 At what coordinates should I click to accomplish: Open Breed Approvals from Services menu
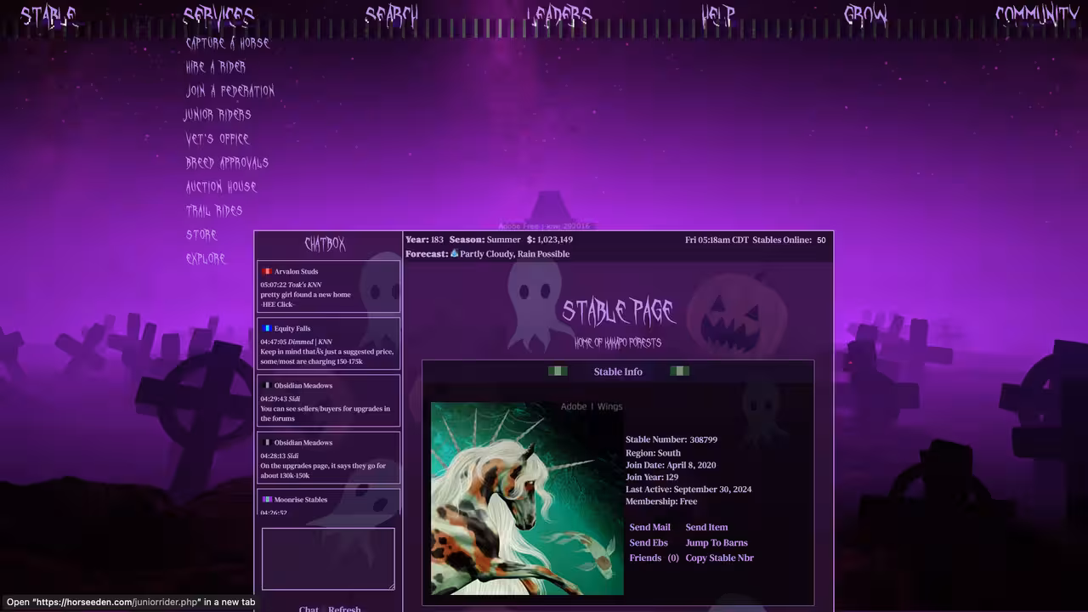click(227, 162)
